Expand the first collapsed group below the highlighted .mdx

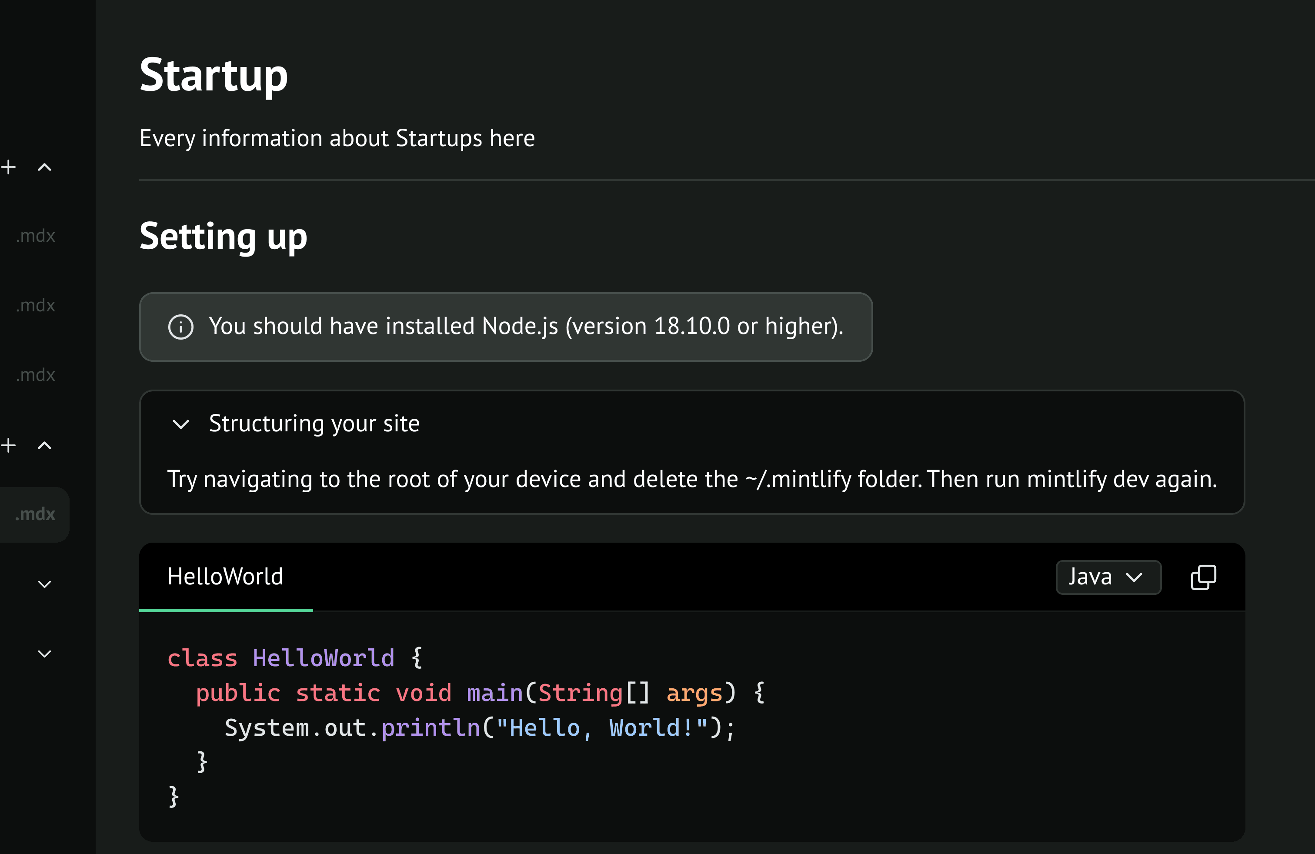click(x=45, y=584)
